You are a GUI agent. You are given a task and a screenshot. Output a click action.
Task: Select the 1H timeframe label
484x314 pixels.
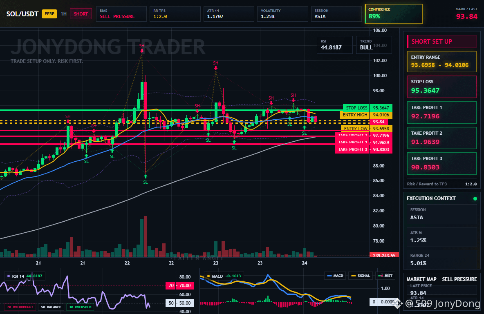64,14
